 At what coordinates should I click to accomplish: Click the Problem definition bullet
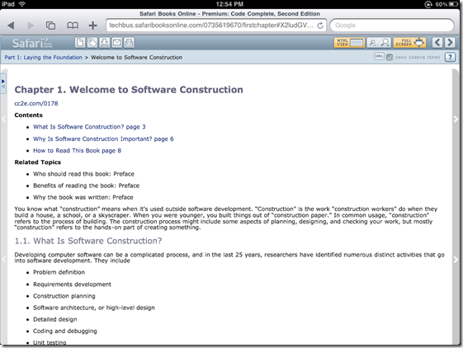click(59, 272)
